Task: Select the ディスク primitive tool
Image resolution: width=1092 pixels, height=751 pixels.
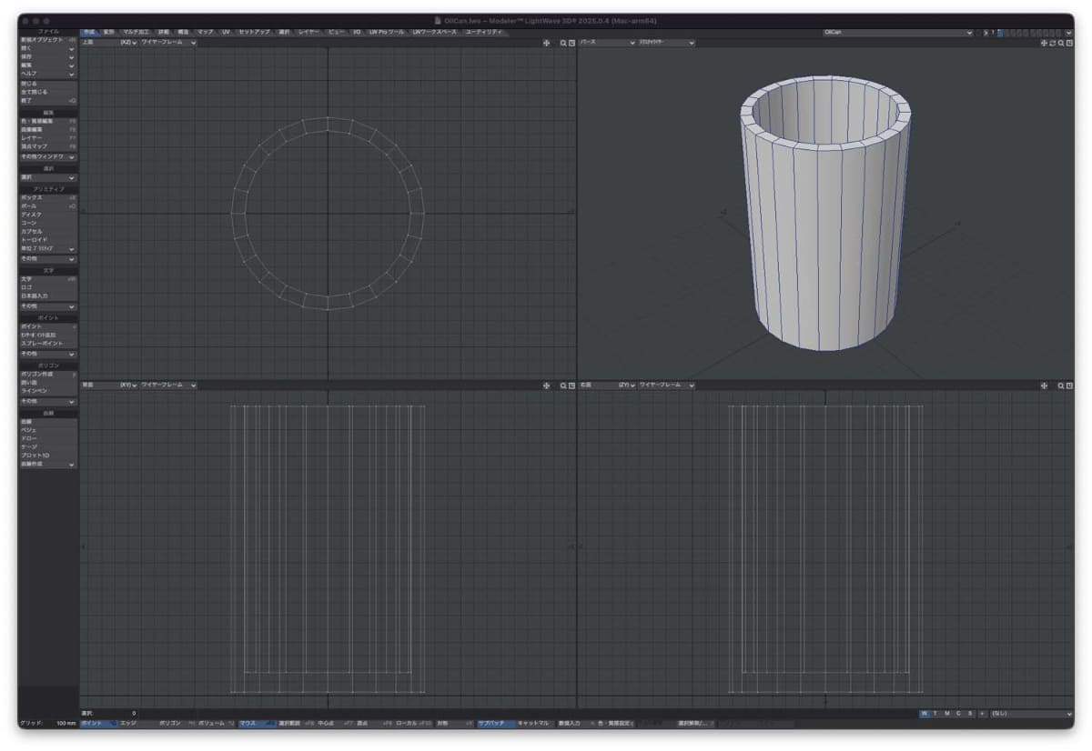Action: [x=48, y=215]
